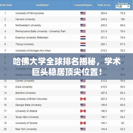Select Georgia State University name

(x=29, y=105)
